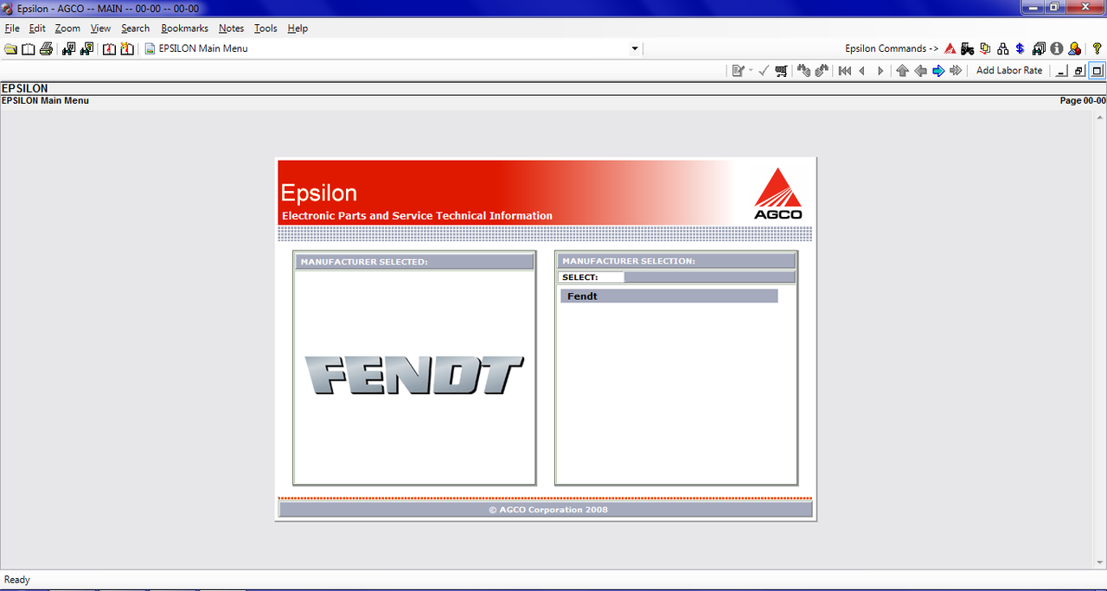
Task: Click the '© AGCO Corporation 2008' footer text
Action: coord(547,510)
